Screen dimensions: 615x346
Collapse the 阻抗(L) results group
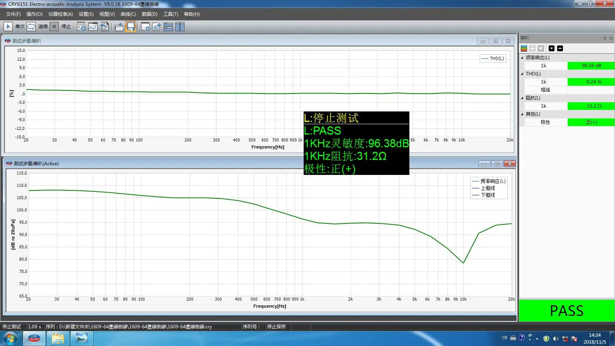522,98
